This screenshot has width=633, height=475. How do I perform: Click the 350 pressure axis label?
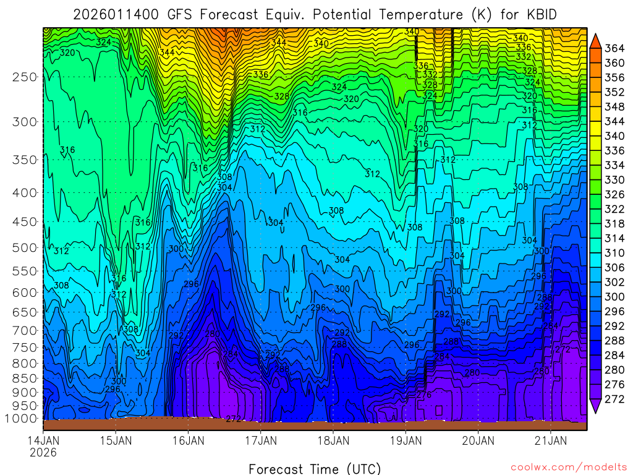click(x=24, y=160)
